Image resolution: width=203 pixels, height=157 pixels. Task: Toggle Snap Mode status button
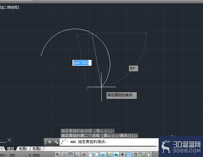[64, 155]
